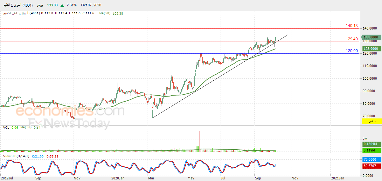
Task: Click the 123.9000 green MA price tag
Action: 372,49
